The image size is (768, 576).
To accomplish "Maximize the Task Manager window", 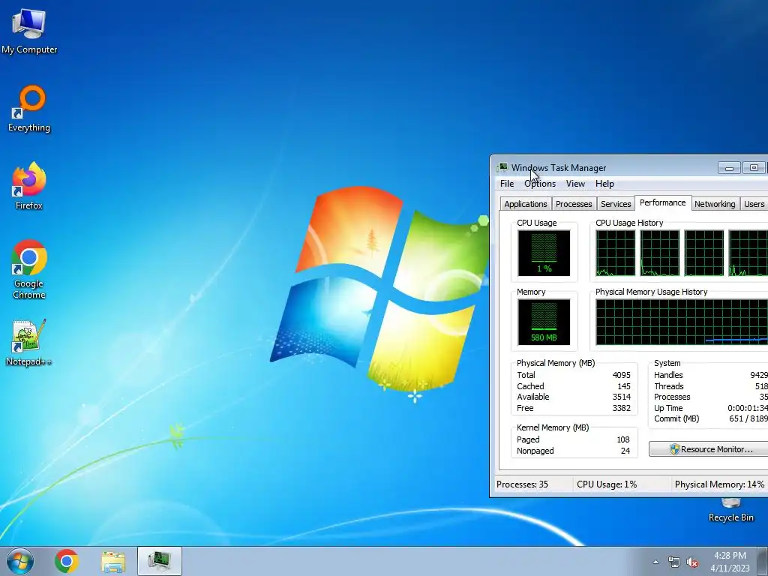I will pos(754,167).
